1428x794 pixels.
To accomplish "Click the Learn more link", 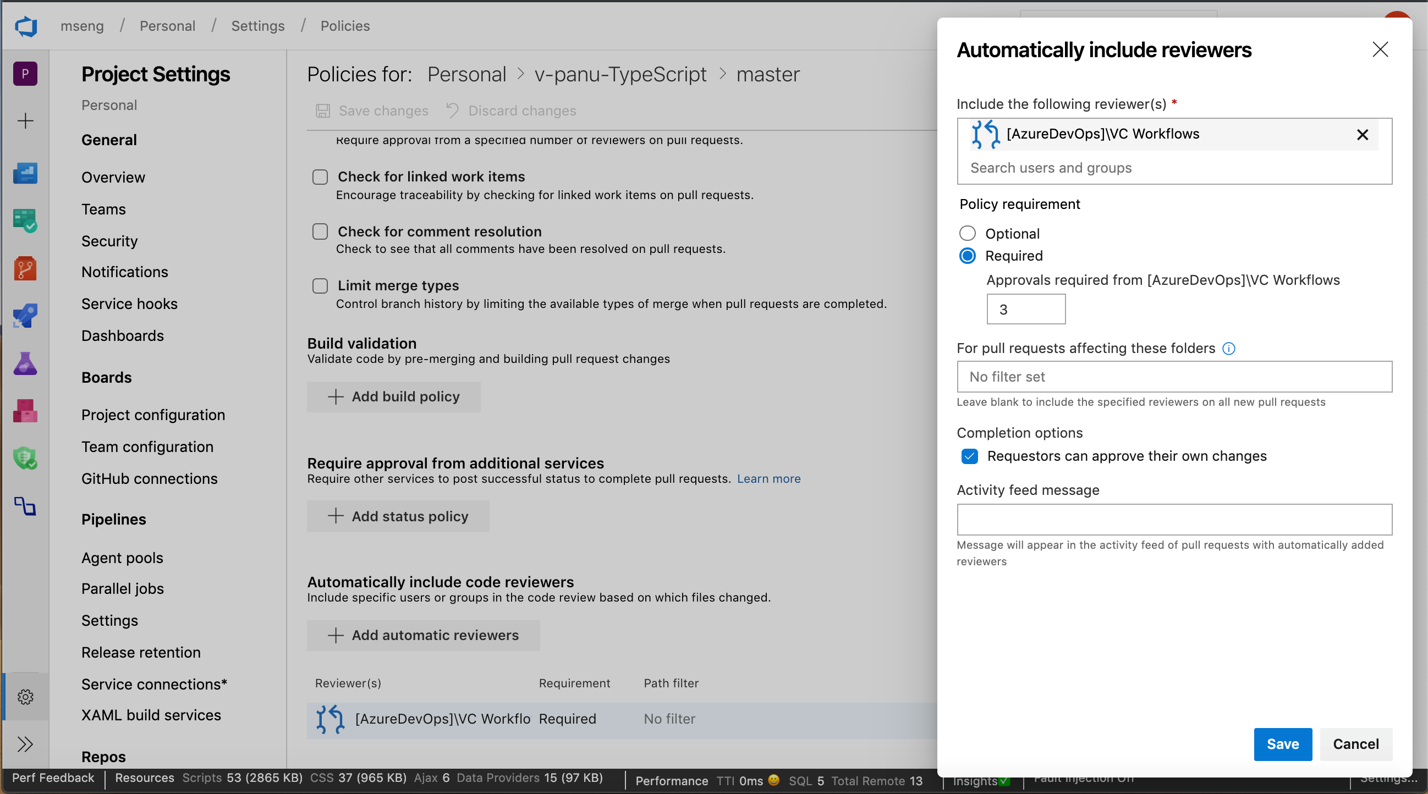I will click(x=769, y=477).
